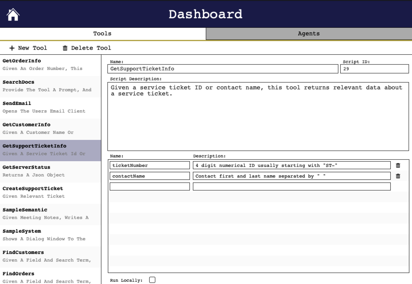Screen dimensions: 412x284
Task: Switch to the Agents tab
Action: tap(308, 33)
